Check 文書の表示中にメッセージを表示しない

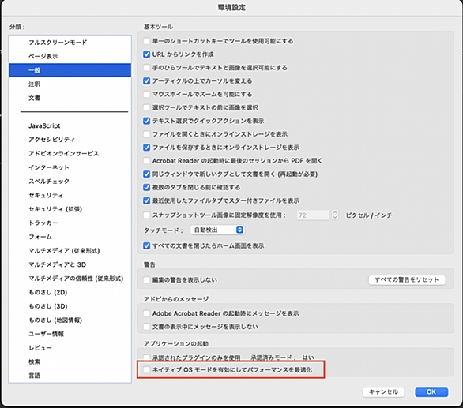point(146,327)
